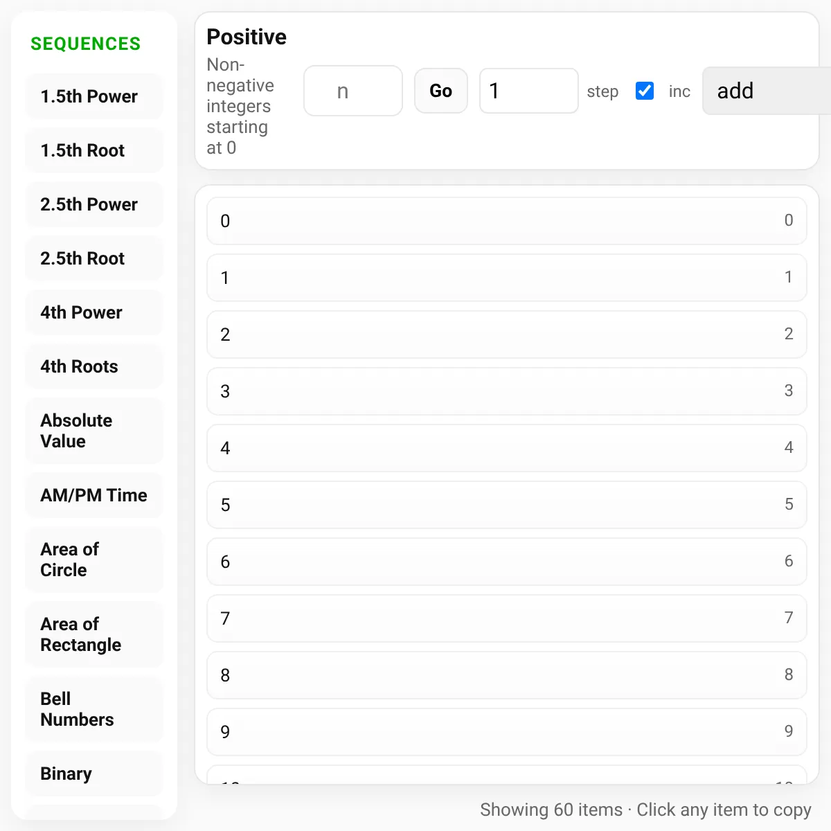Choose 2.5th Root in sidebar
The height and width of the screenshot is (831, 831).
pos(94,258)
